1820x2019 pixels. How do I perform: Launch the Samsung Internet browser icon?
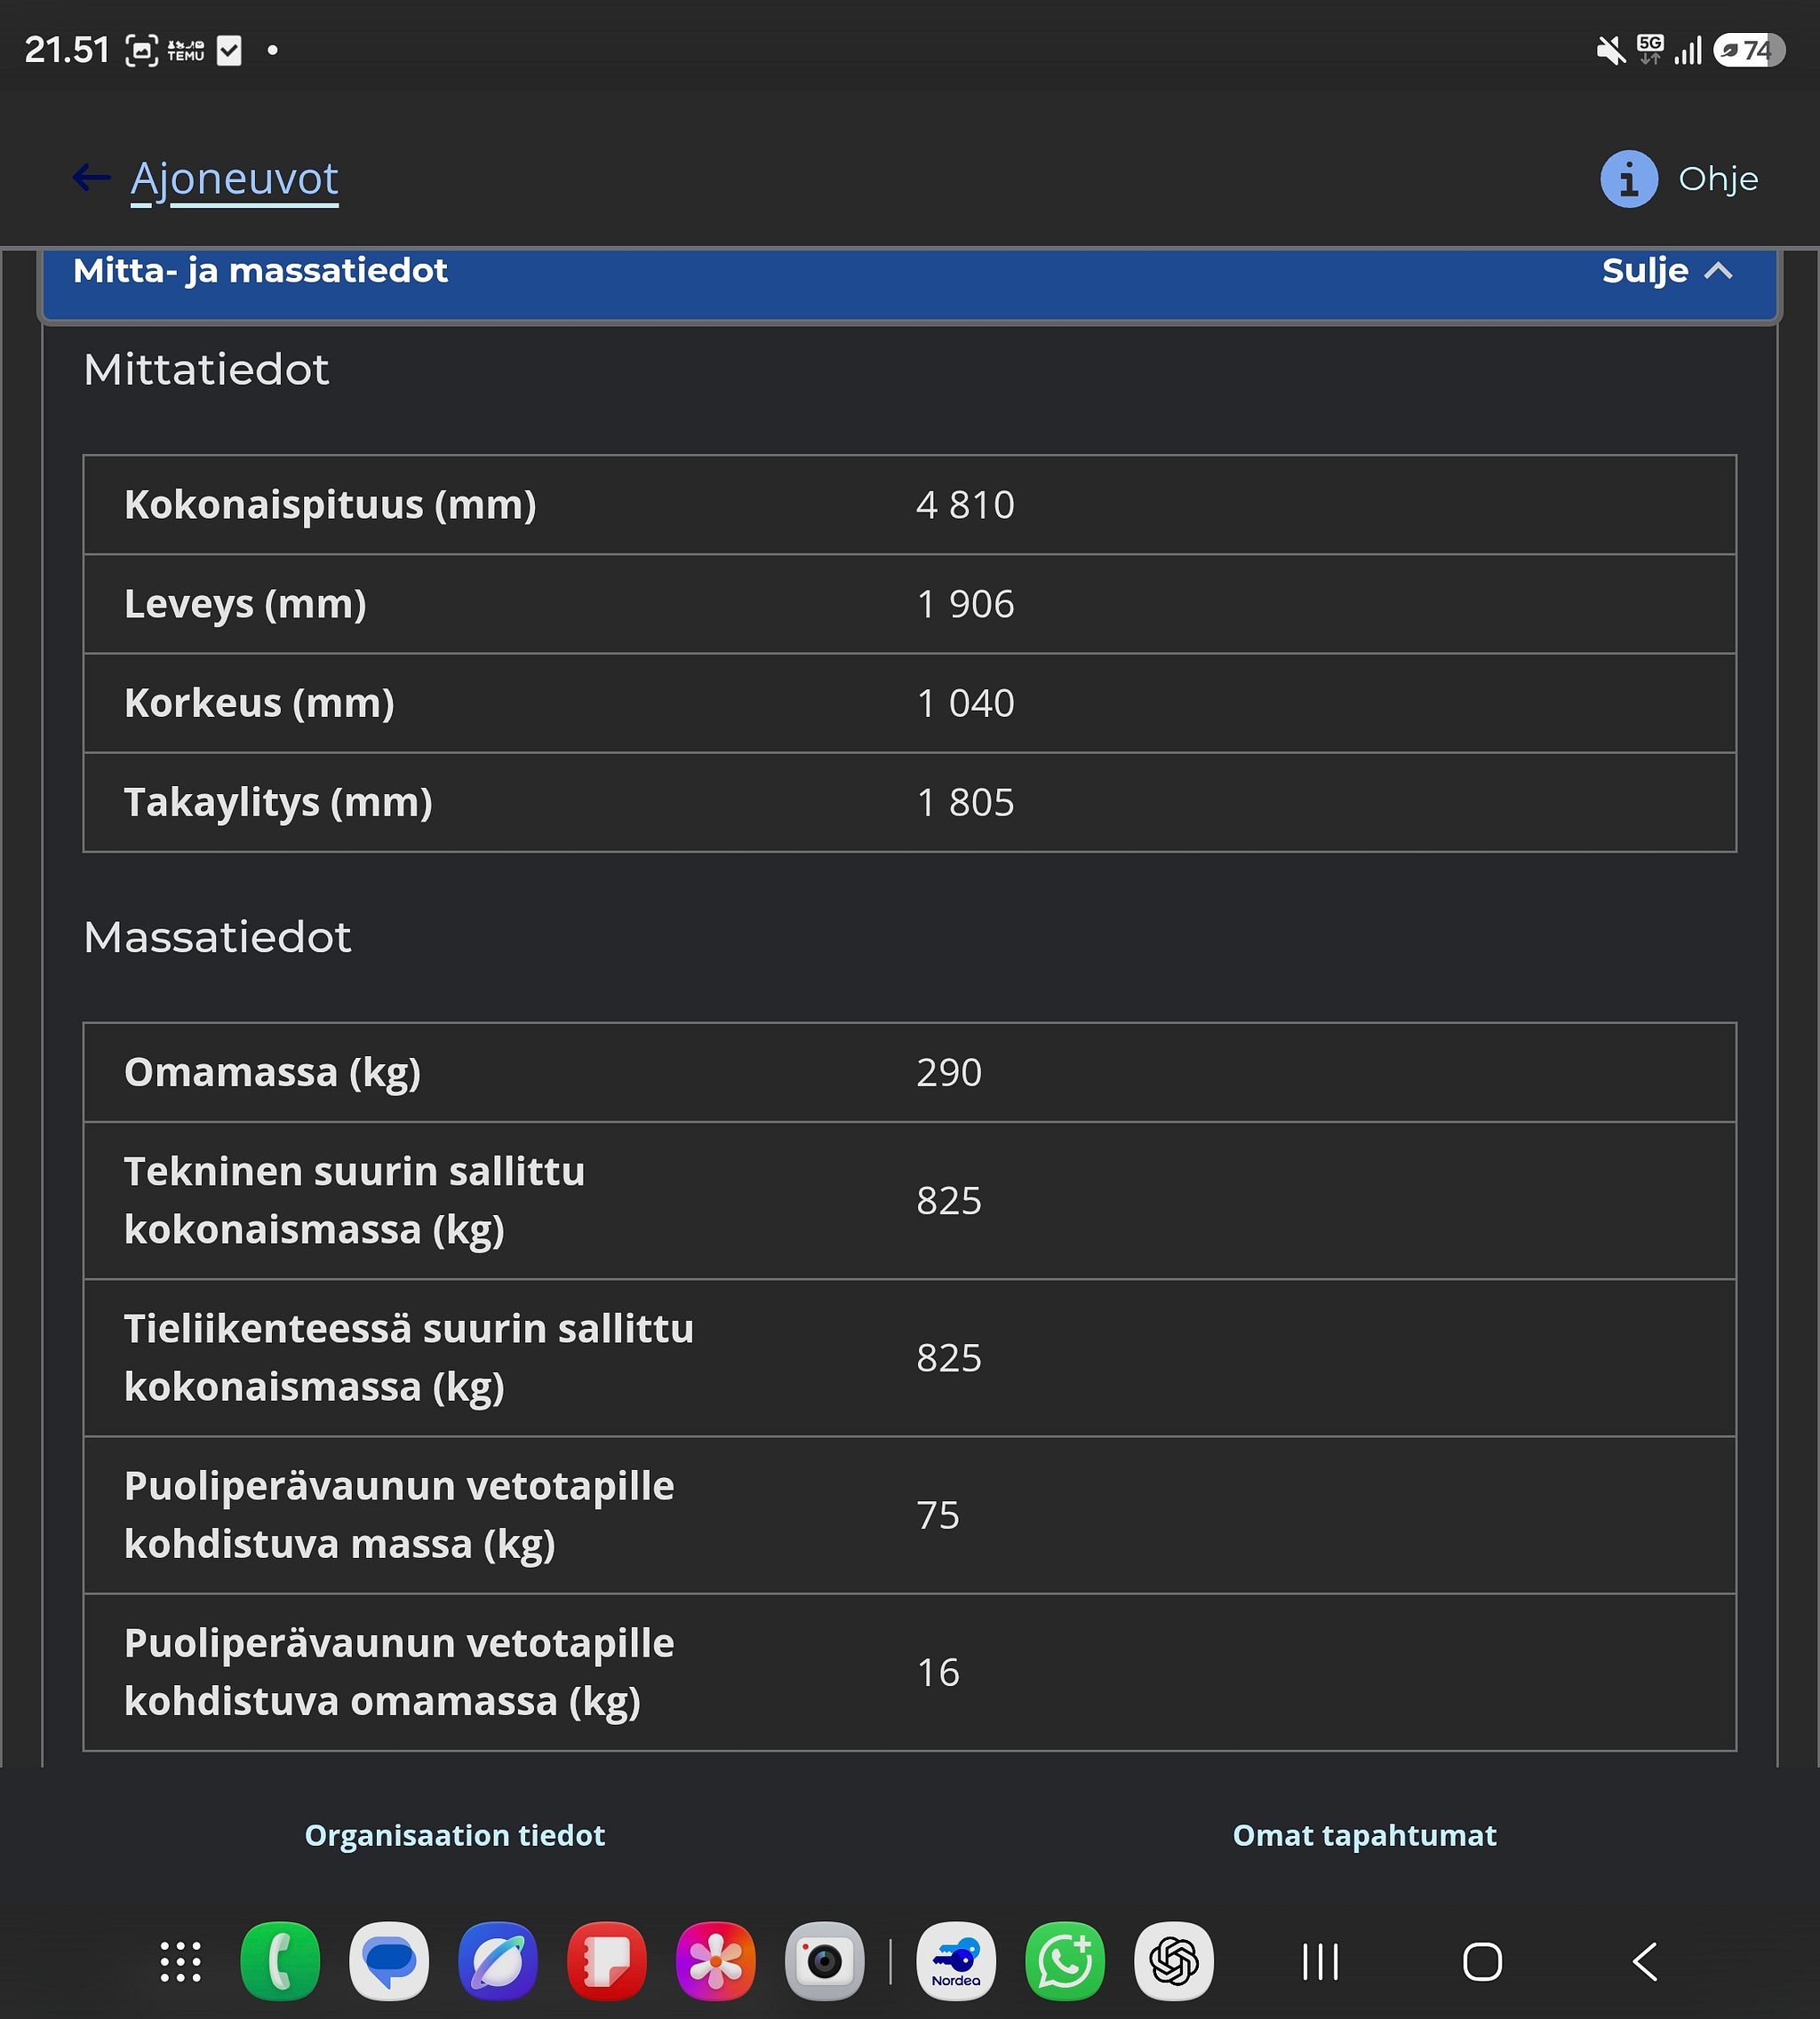[498, 1961]
